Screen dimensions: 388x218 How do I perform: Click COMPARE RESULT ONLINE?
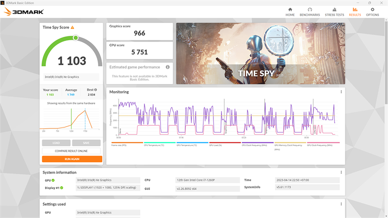[71, 151]
